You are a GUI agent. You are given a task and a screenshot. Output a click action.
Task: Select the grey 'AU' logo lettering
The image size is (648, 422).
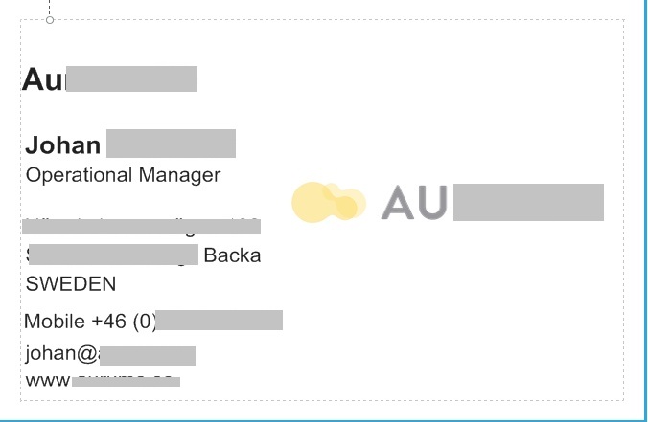(414, 202)
